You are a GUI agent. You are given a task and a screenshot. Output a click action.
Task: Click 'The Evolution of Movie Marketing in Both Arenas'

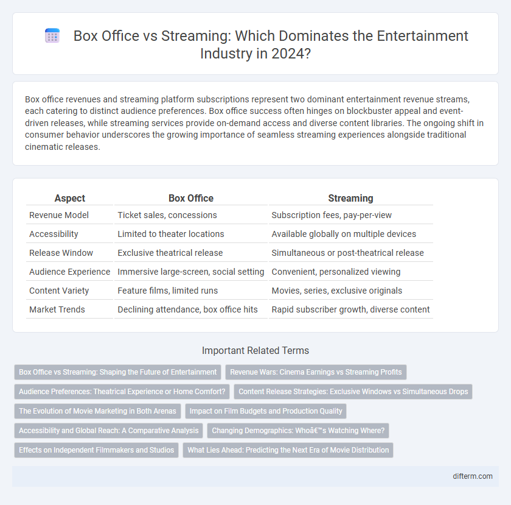(97, 411)
